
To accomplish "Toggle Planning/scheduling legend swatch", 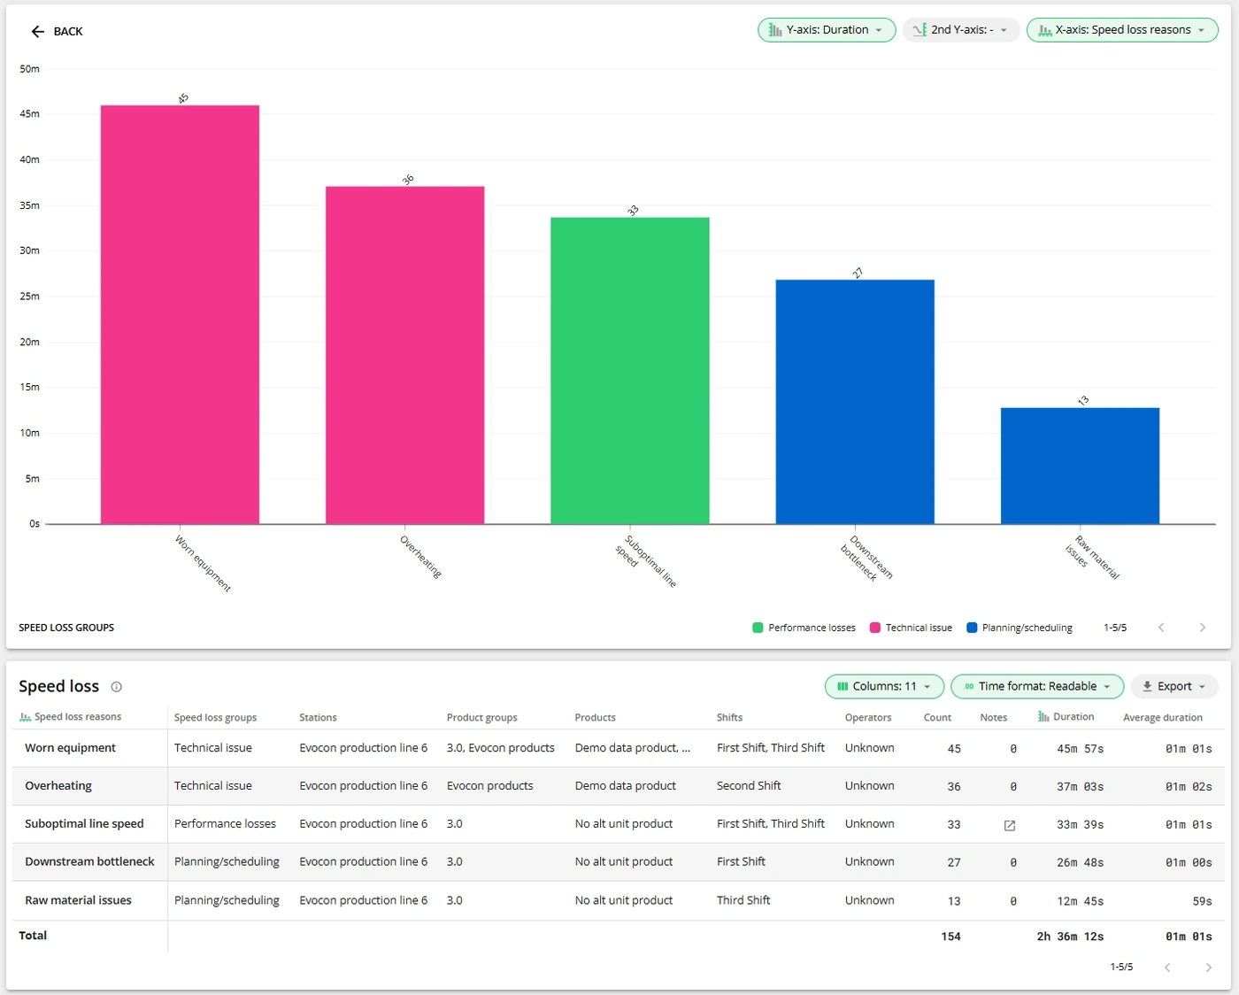I will 972,628.
